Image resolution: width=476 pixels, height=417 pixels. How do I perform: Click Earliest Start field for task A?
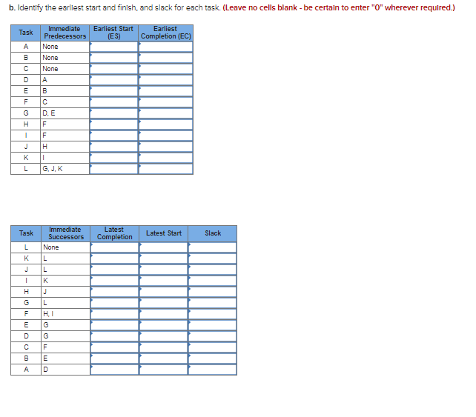[x=114, y=47]
